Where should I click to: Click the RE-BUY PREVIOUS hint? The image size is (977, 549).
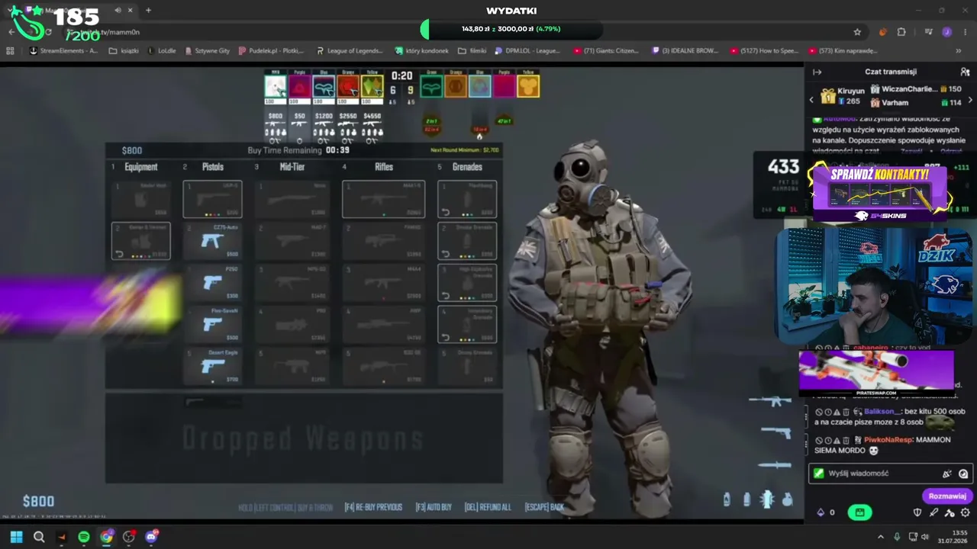[x=373, y=507]
